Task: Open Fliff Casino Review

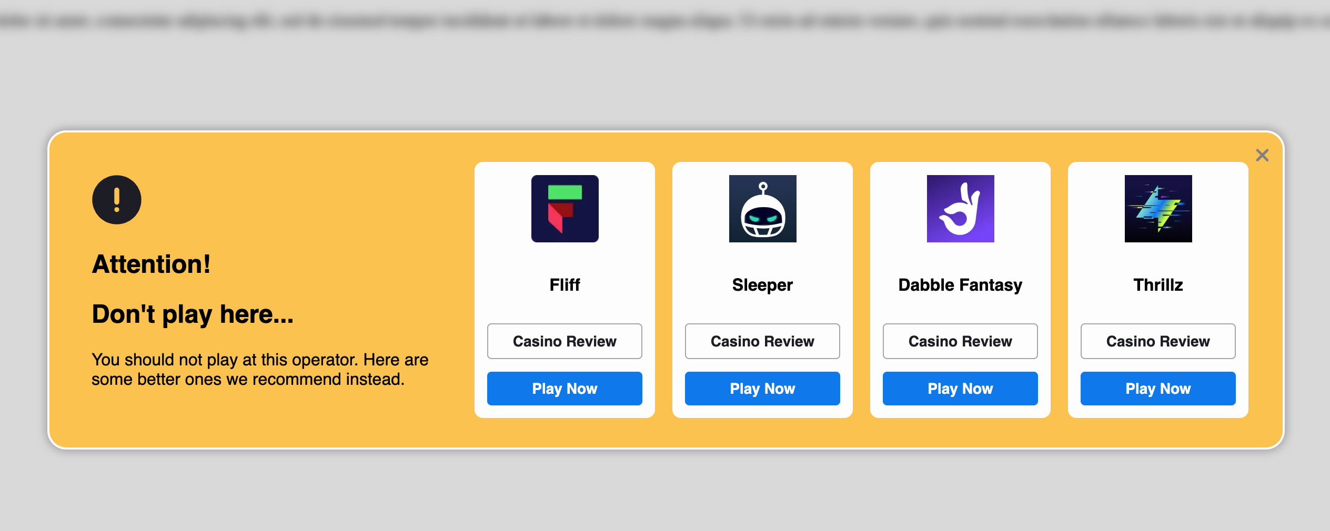Action: [x=565, y=341]
